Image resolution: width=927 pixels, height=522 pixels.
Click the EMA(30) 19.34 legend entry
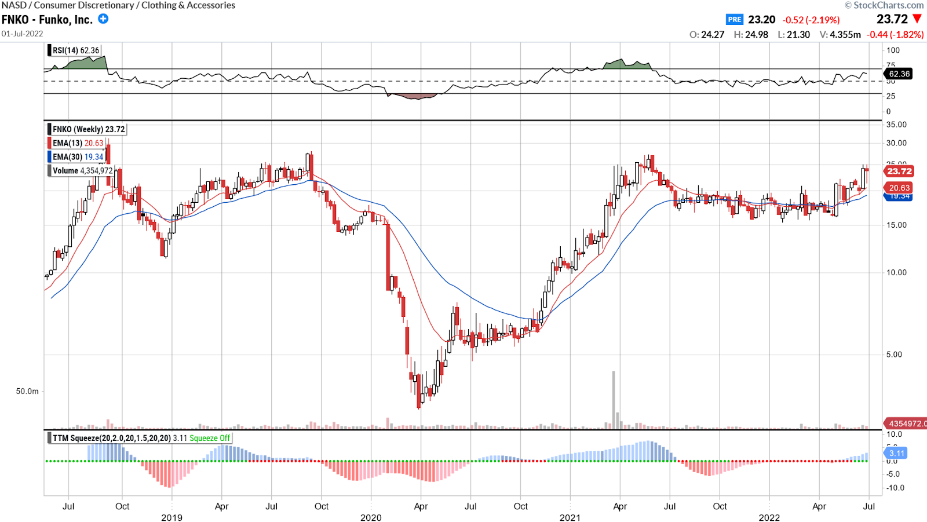pyautogui.click(x=78, y=156)
